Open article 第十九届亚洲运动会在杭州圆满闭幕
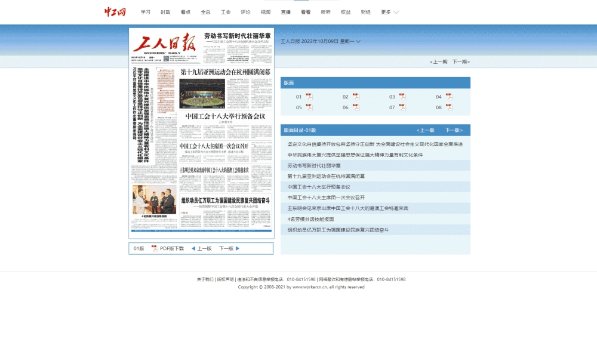Image resolution: width=597 pixels, height=339 pixels. click(326, 176)
